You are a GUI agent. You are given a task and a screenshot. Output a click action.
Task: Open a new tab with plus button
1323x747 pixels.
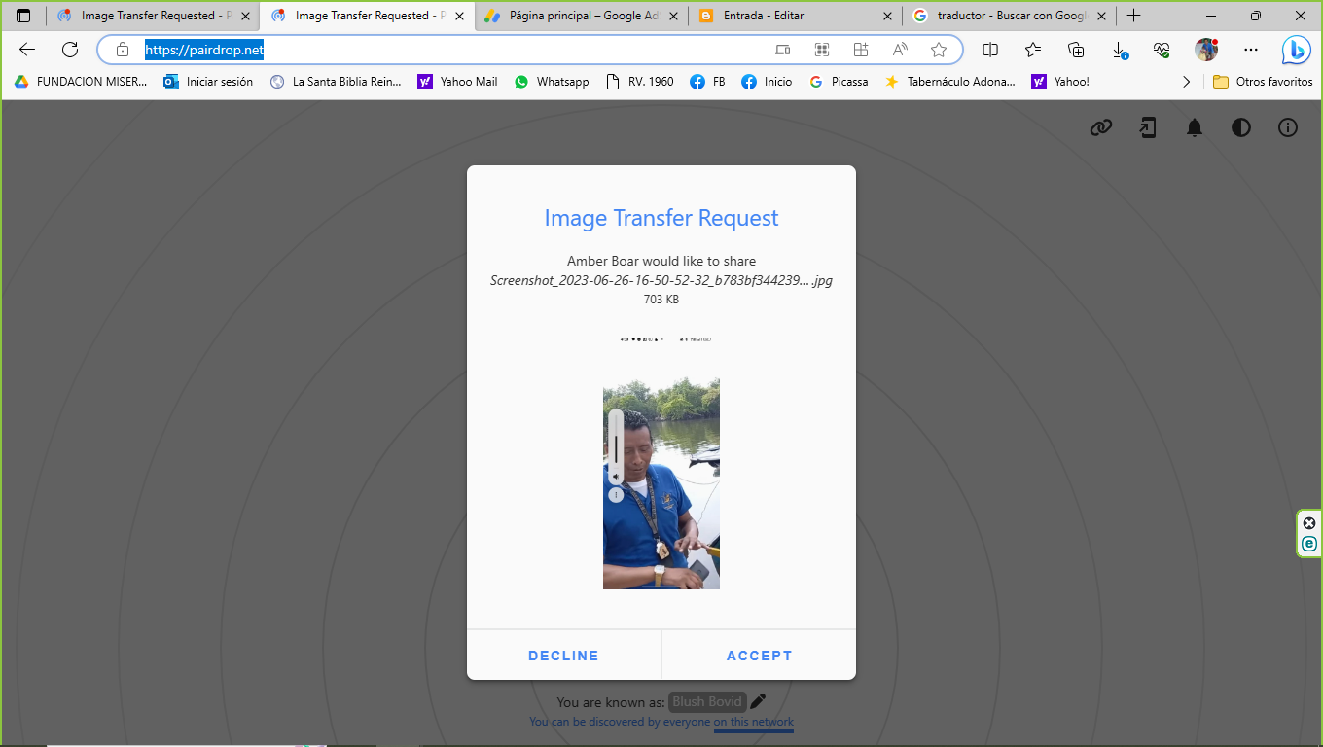1133,16
